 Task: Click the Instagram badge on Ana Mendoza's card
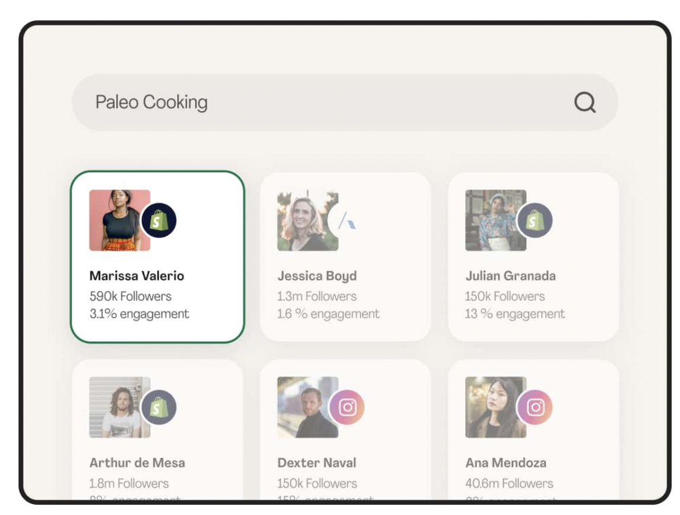[x=535, y=408]
